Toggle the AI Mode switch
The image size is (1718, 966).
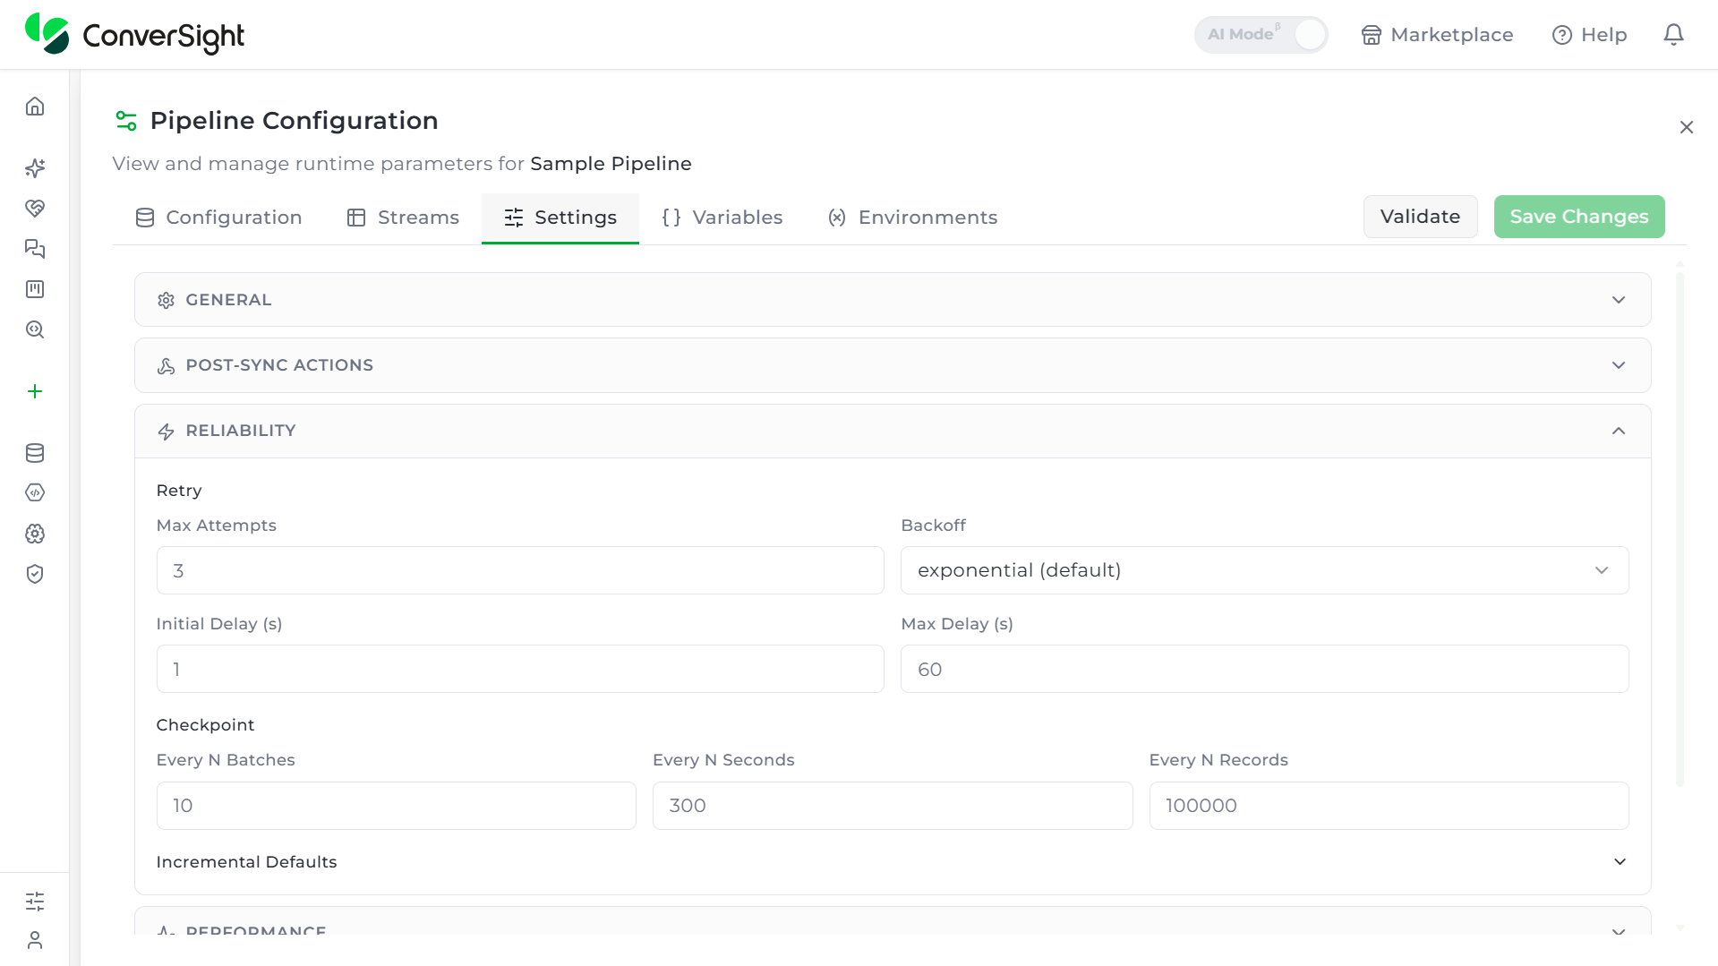tap(1261, 35)
